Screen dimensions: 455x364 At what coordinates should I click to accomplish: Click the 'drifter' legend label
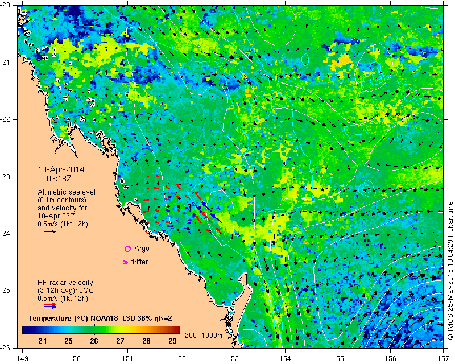pyautogui.click(x=139, y=262)
